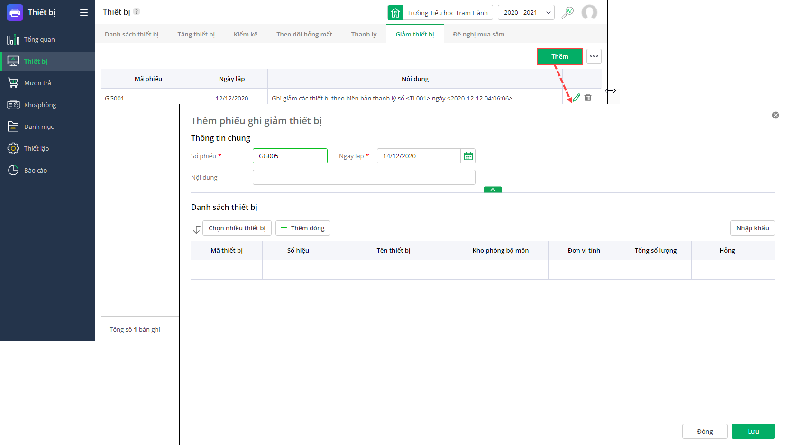Edit record GG001 with pencil icon
787x445 pixels.
click(x=577, y=98)
